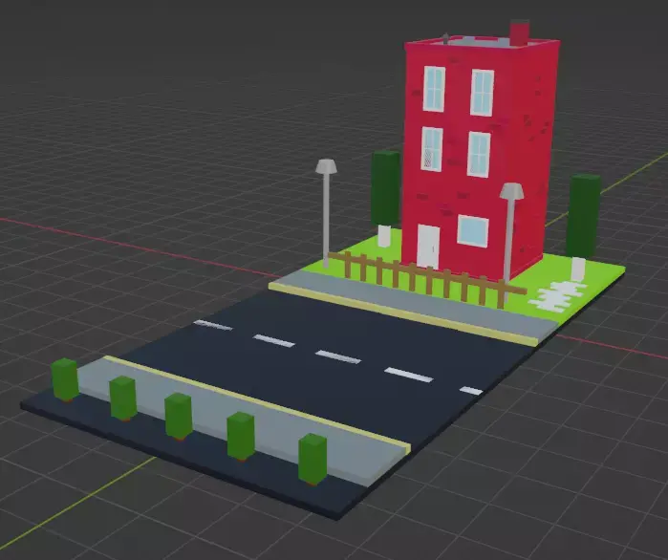Select the top-right window of the building

click(483, 93)
